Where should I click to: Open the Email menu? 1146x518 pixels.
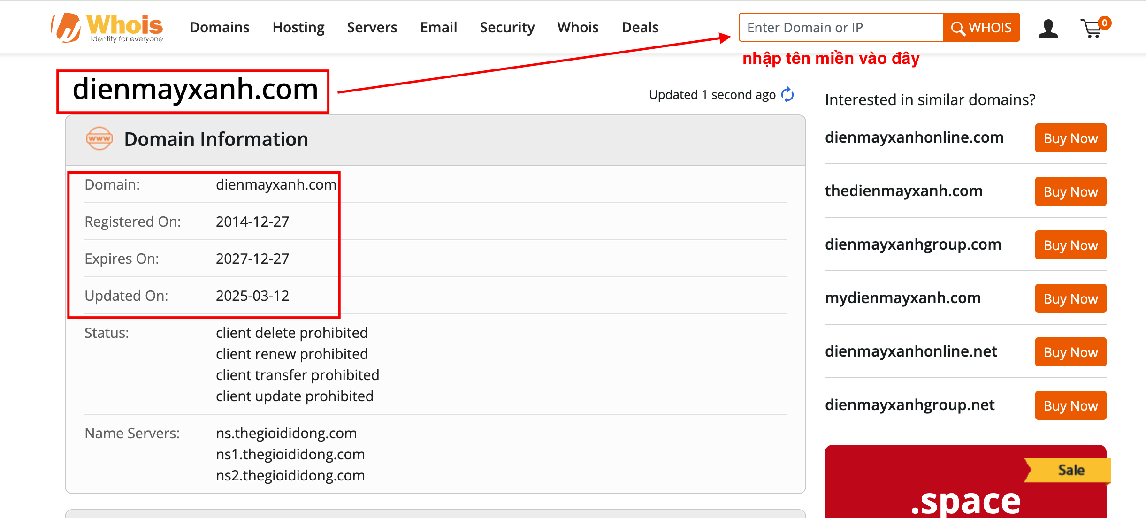click(438, 27)
